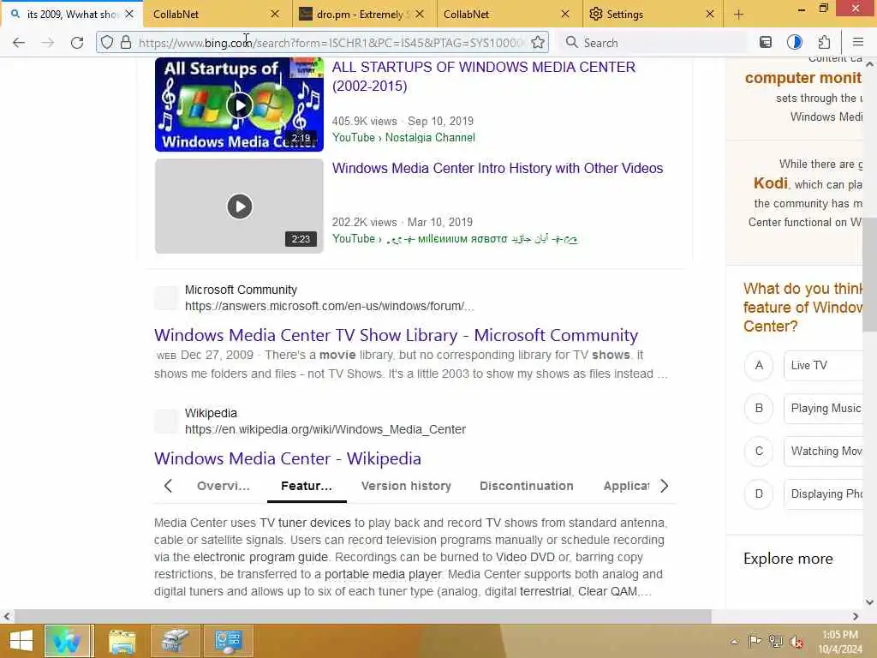This screenshot has height=658, width=877.
Task: Click the YouTube Nostalgia Channel source link
Action: click(x=404, y=138)
